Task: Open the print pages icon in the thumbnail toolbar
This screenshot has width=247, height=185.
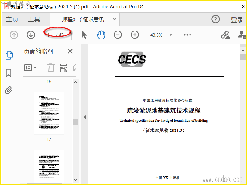Action: click(x=63, y=68)
